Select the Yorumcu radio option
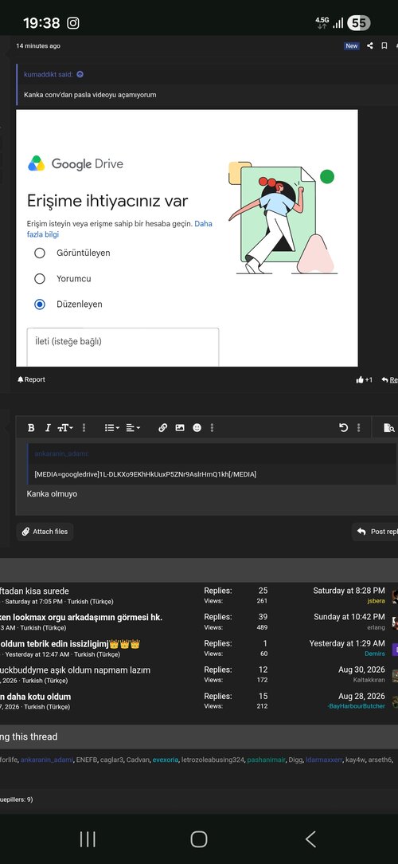The width and height of the screenshot is (398, 864). tap(40, 279)
